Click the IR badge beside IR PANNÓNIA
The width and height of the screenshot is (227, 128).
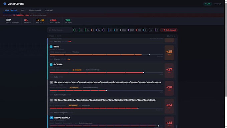[x=51, y=118]
